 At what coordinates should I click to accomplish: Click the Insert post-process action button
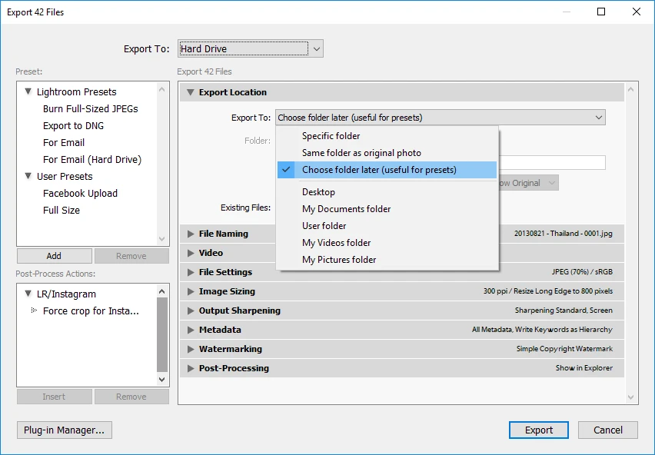coord(55,397)
